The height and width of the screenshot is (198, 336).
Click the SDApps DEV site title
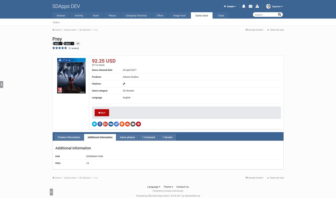66,6
